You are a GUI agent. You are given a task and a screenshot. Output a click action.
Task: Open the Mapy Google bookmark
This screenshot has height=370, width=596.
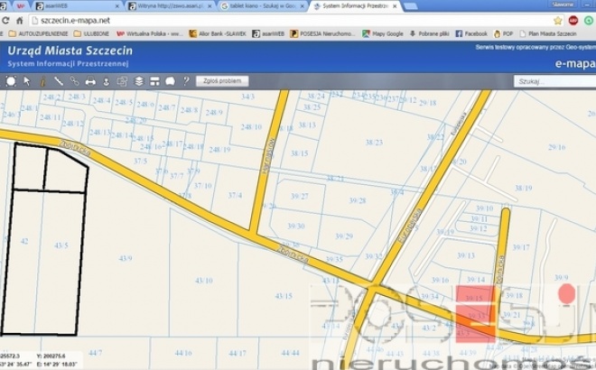383,33
